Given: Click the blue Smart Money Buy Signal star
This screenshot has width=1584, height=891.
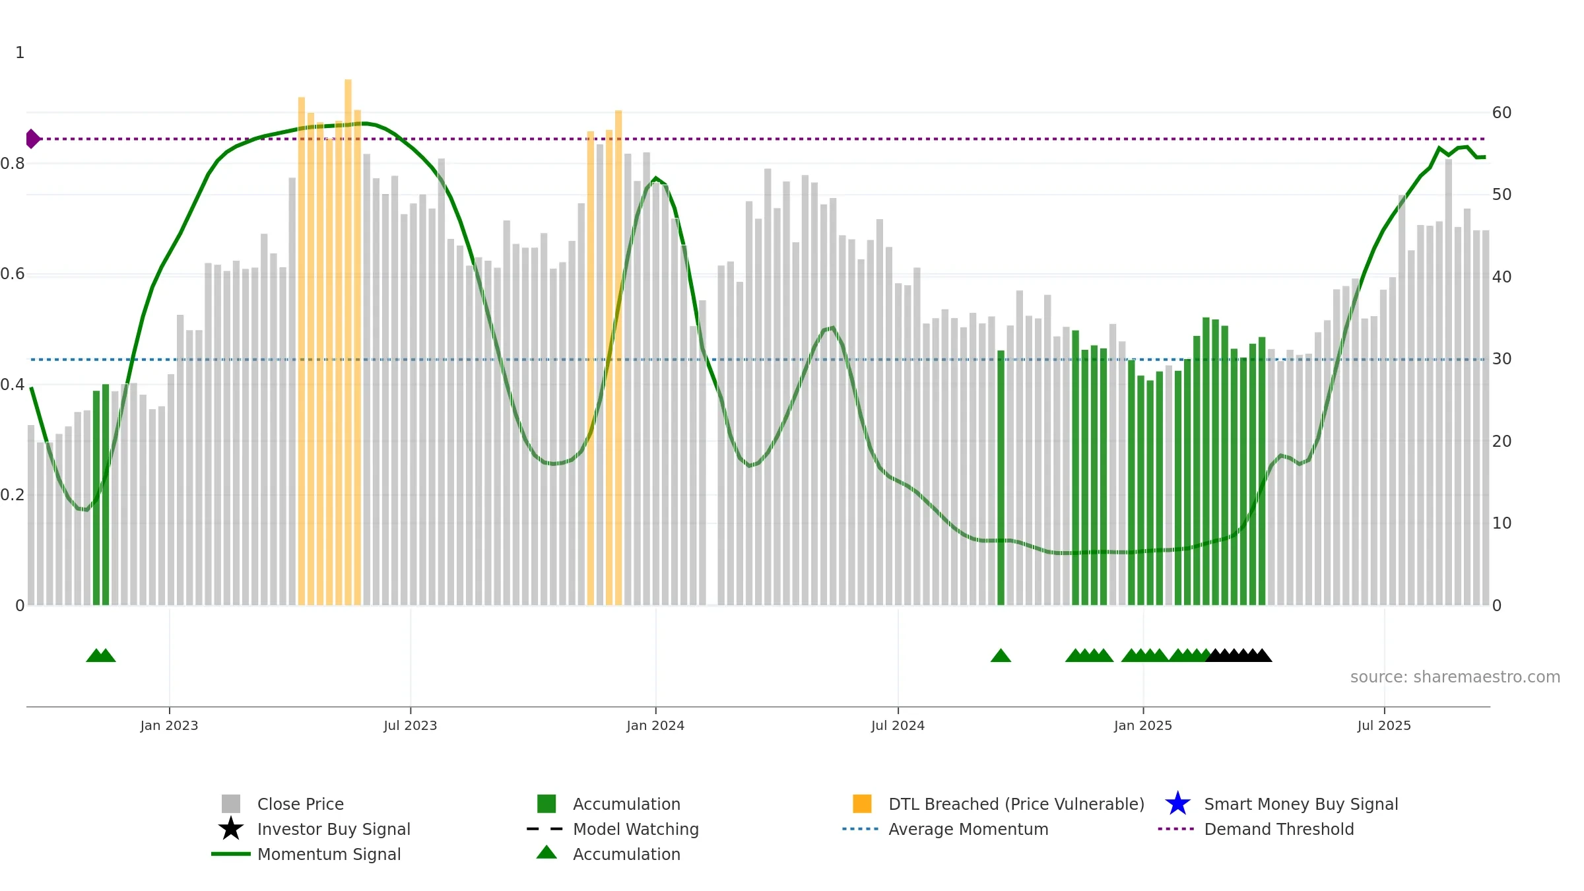Looking at the screenshot, I should click(1177, 804).
